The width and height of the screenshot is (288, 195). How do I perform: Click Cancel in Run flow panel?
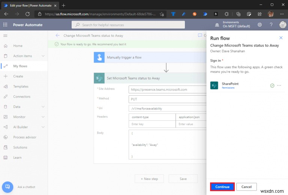pos(246,187)
